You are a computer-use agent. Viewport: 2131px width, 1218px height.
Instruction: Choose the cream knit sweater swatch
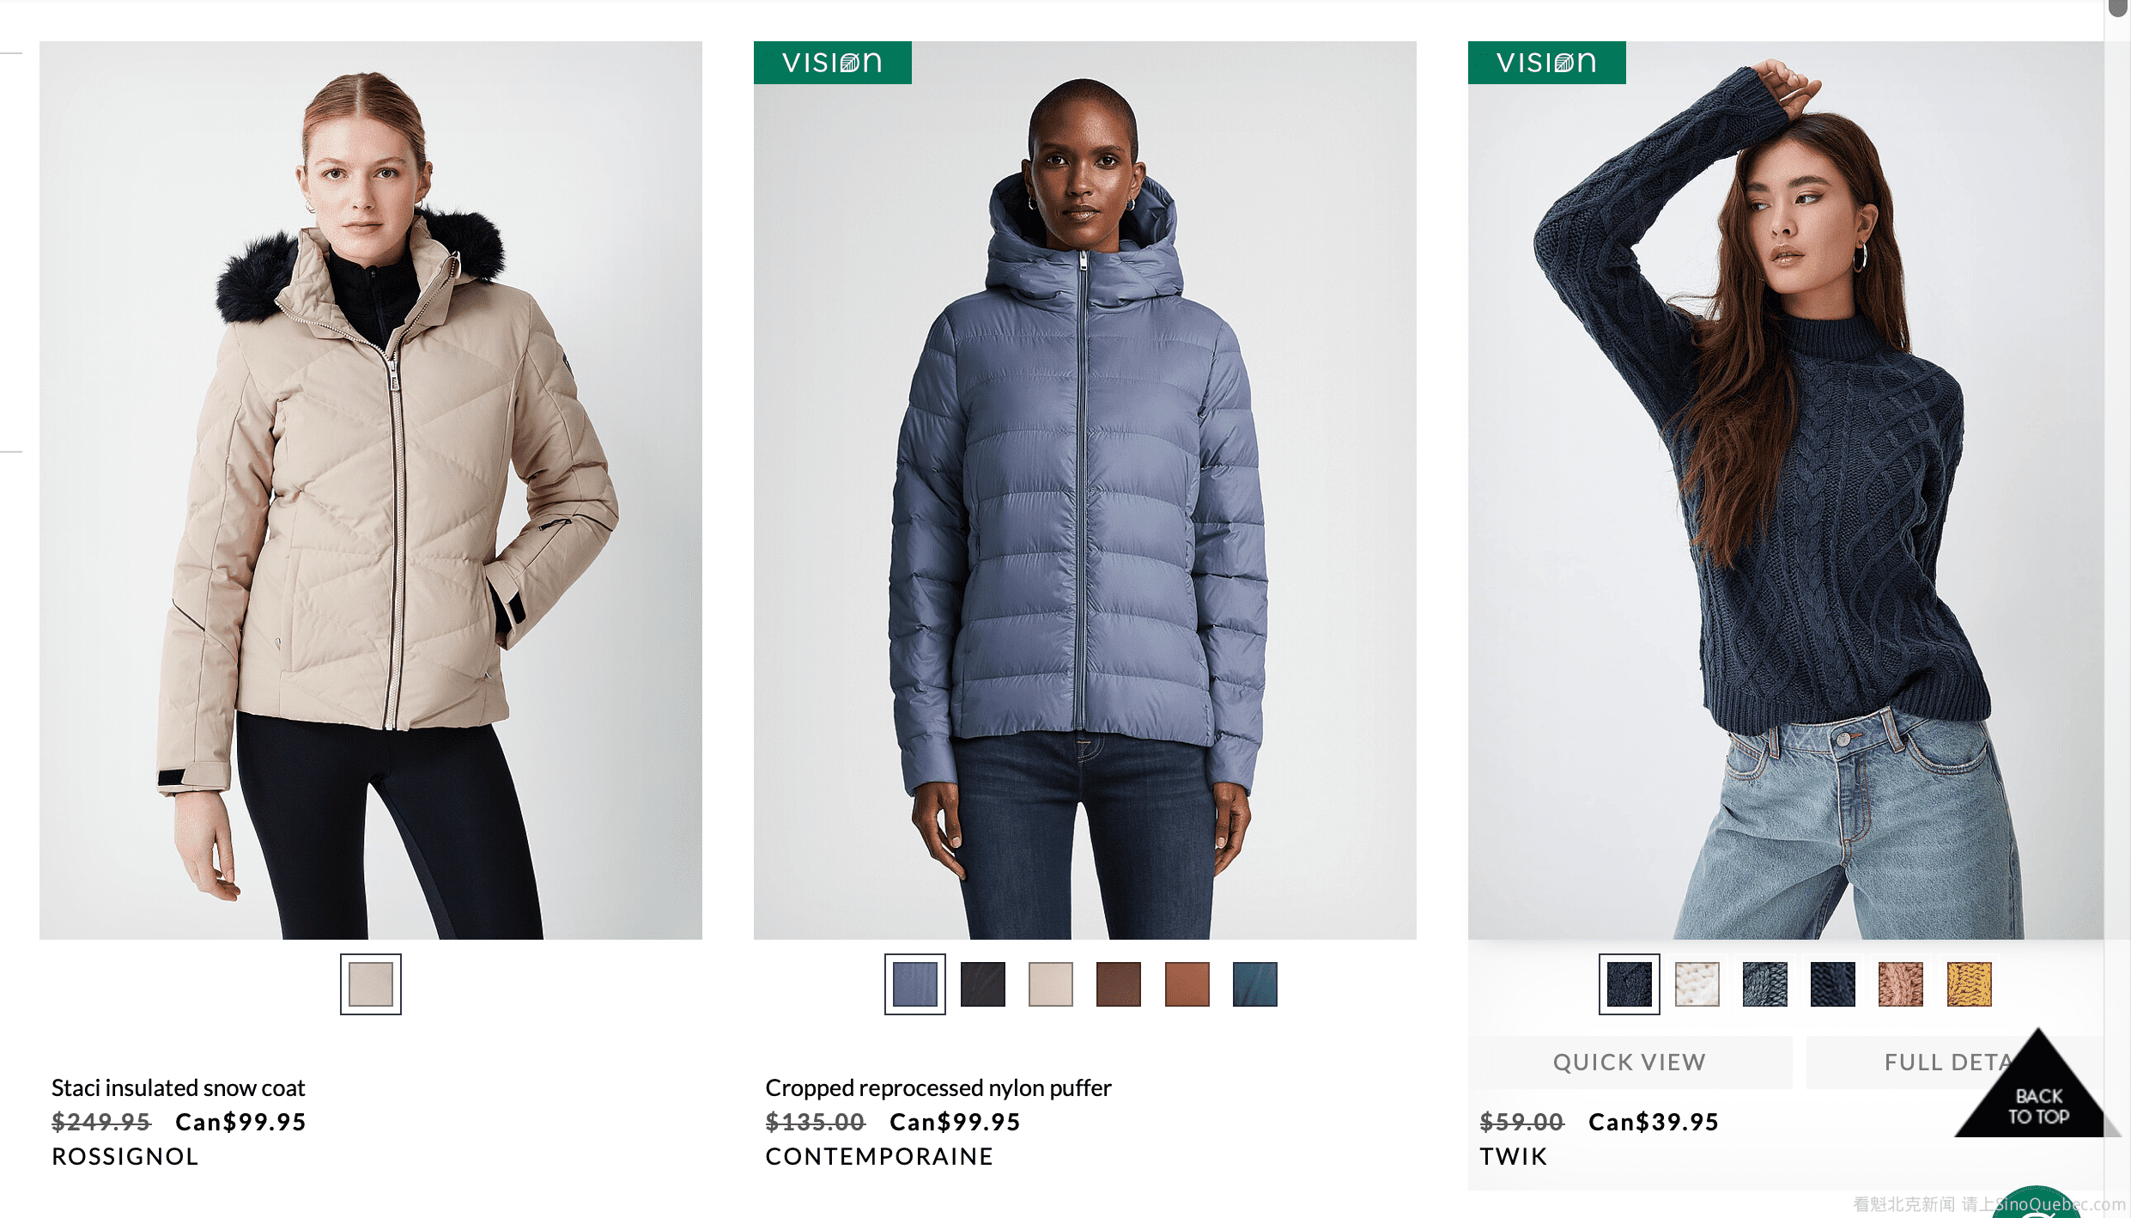pyautogui.click(x=1697, y=984)
